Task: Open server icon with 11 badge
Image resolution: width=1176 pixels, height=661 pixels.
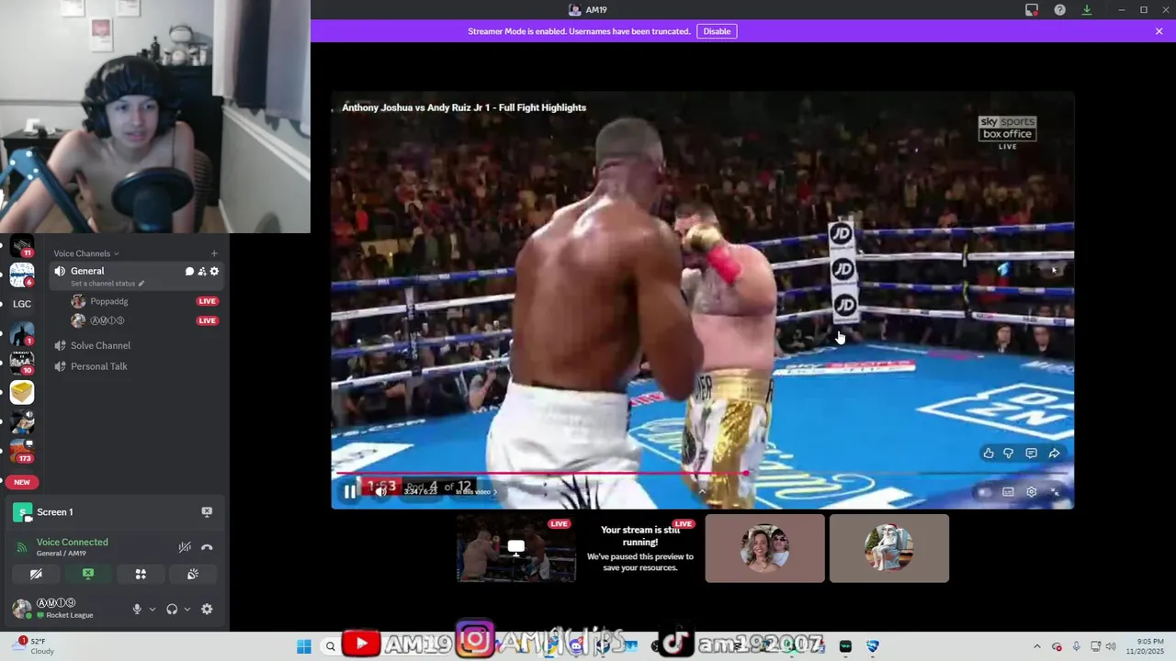Action: [22, 246]
